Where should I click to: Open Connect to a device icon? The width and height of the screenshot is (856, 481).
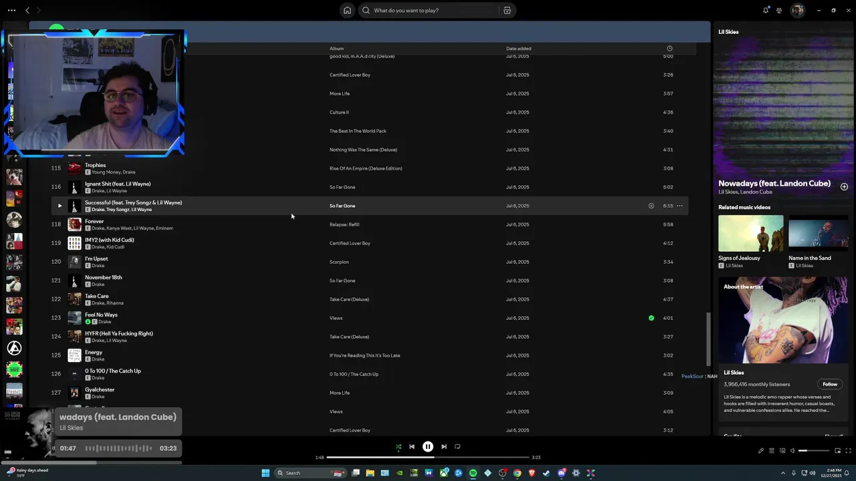782,451
